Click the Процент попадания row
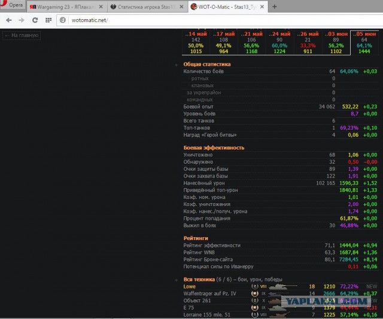The height and width of the screenshot is (319, 383). point(280,219)
